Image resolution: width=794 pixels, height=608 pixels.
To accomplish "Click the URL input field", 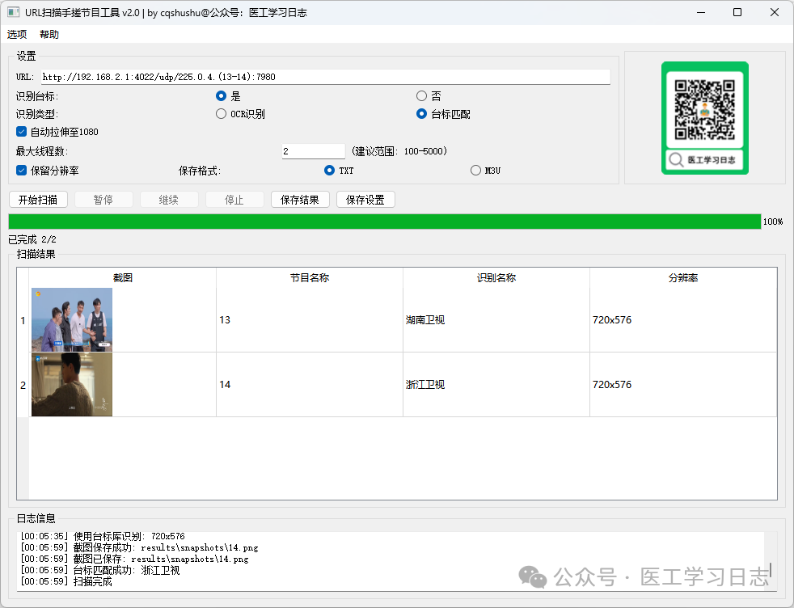I will click(325, 78).
